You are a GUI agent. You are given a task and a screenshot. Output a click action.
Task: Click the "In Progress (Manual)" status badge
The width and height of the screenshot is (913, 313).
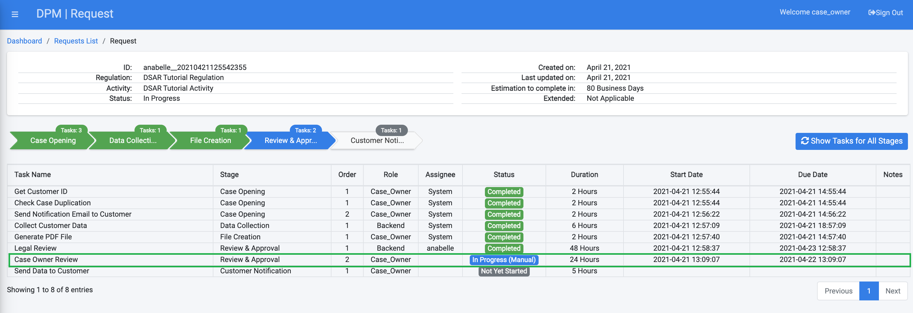[504, 259]
